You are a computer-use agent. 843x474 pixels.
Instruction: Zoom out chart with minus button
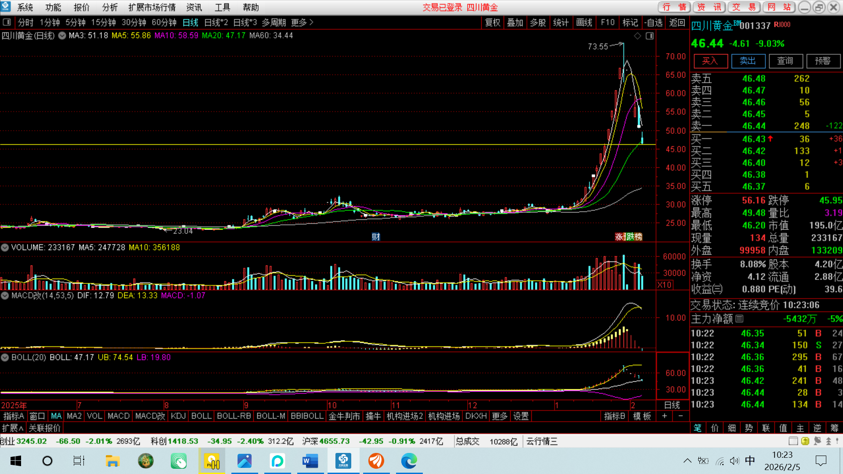(x=681, y=416)
